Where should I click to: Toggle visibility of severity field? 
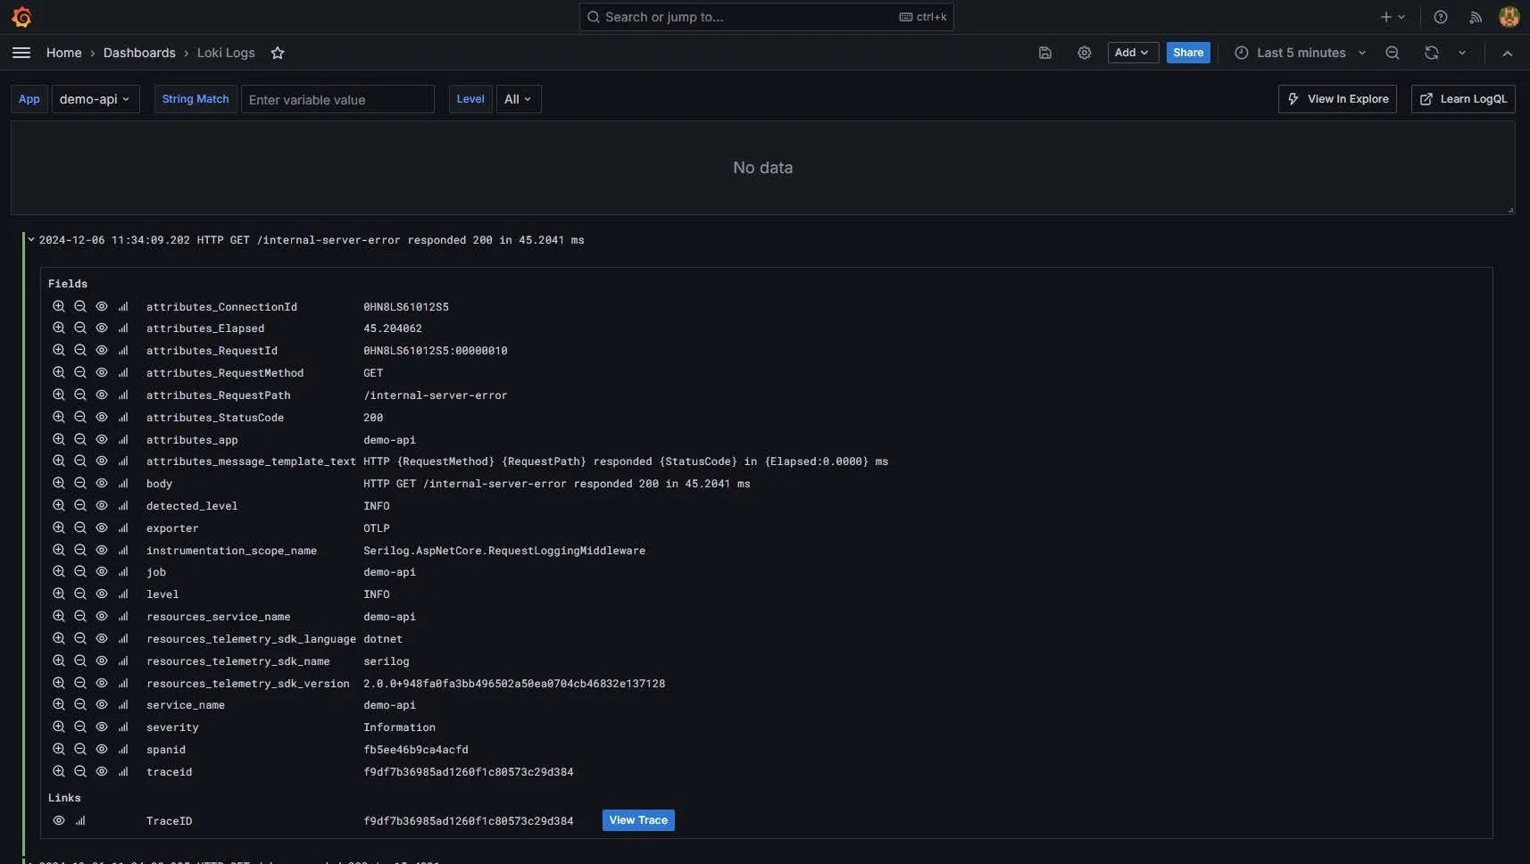pyautogui.click(x=102, y=727)
